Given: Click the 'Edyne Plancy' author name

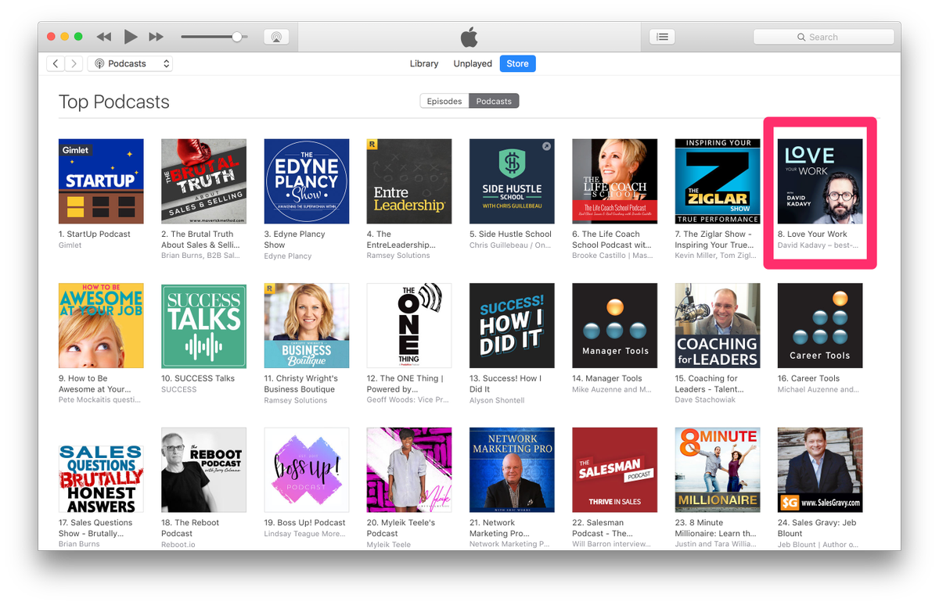Looking at the screenshot, I should 288,256.
